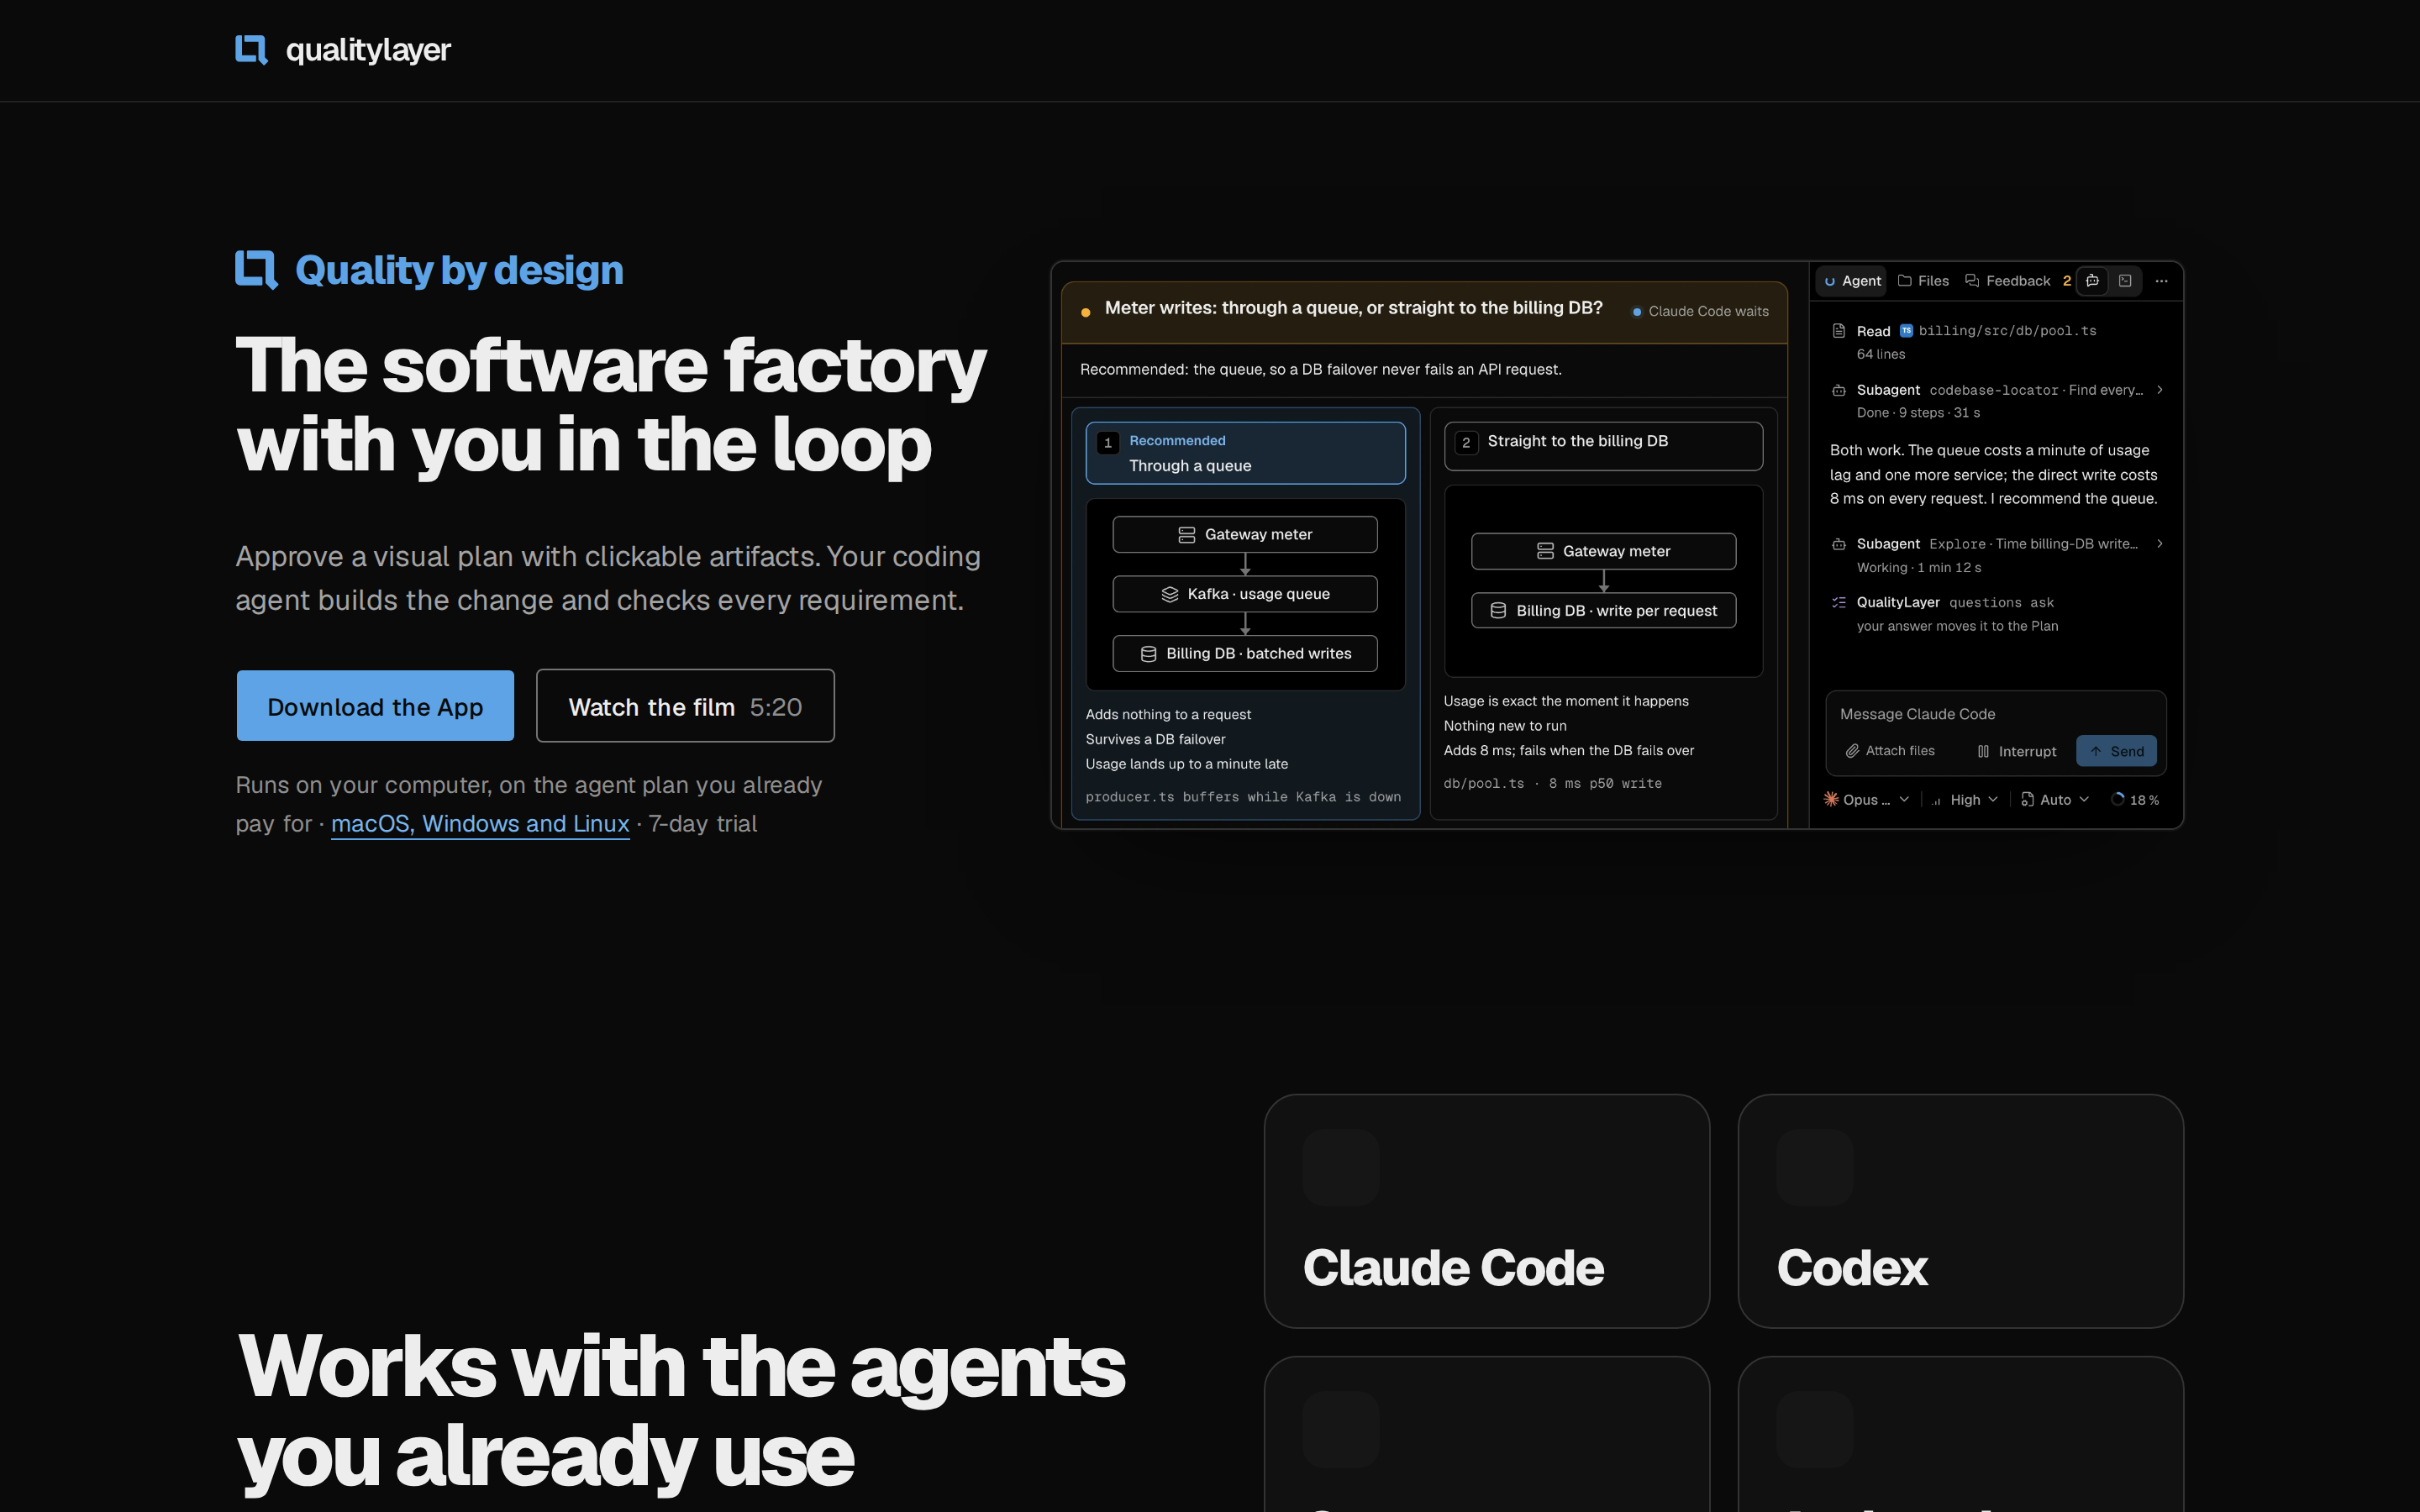Click db/pool.ts 8 ms p50 write note

point(1552,784)
